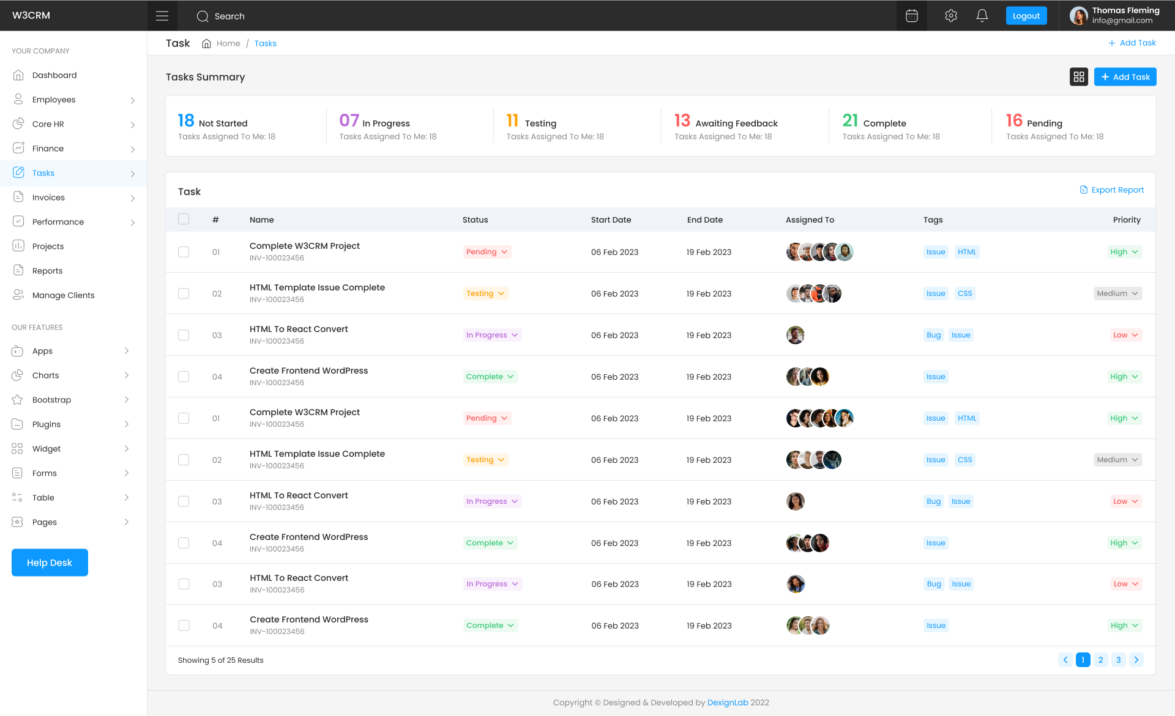Screen dimensions: 1175x716
Task: Open the Dashboard section in the sidebar
Action: [x=54, y=75]
